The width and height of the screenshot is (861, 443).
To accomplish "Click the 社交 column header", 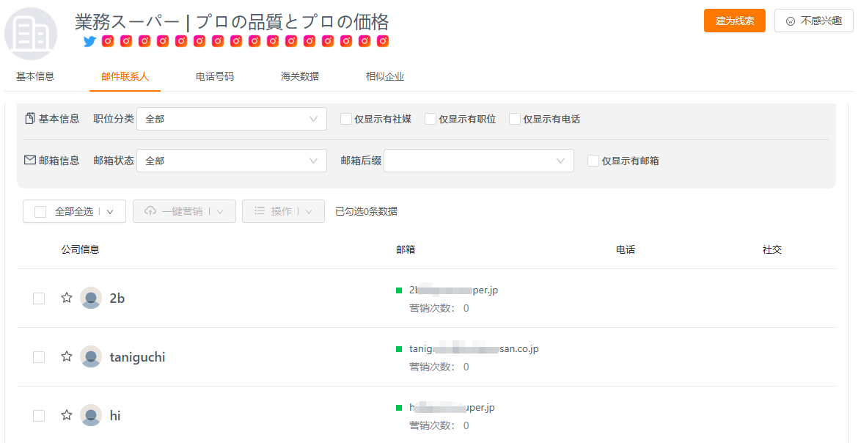I will coord(772,250).
